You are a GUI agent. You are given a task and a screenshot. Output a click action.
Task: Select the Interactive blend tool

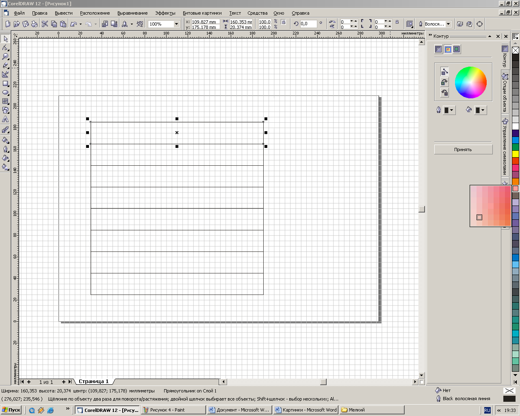point(5,130)
